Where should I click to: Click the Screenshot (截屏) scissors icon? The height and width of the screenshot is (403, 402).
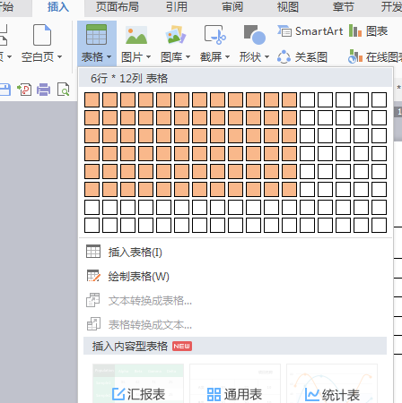click(215, 35)
